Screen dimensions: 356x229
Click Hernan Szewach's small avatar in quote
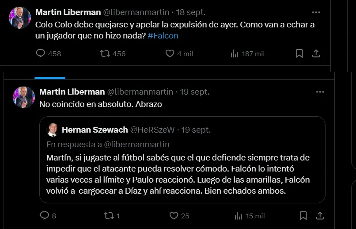(53, 130)
